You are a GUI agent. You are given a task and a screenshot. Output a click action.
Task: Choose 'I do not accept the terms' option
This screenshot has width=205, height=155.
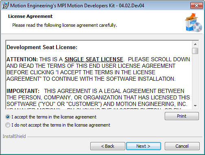pos(8,125)
